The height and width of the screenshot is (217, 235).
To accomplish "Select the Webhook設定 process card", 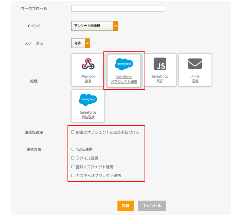I will tap(88, 70).
